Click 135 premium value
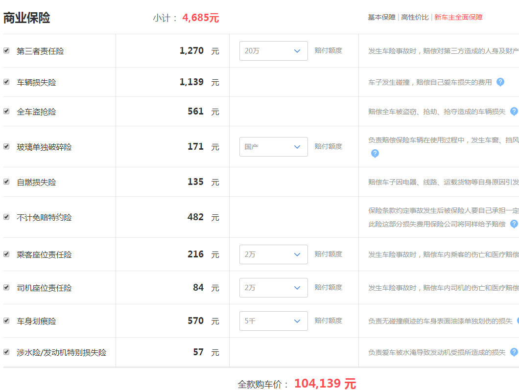519x390 pixels. click(196, 182)
